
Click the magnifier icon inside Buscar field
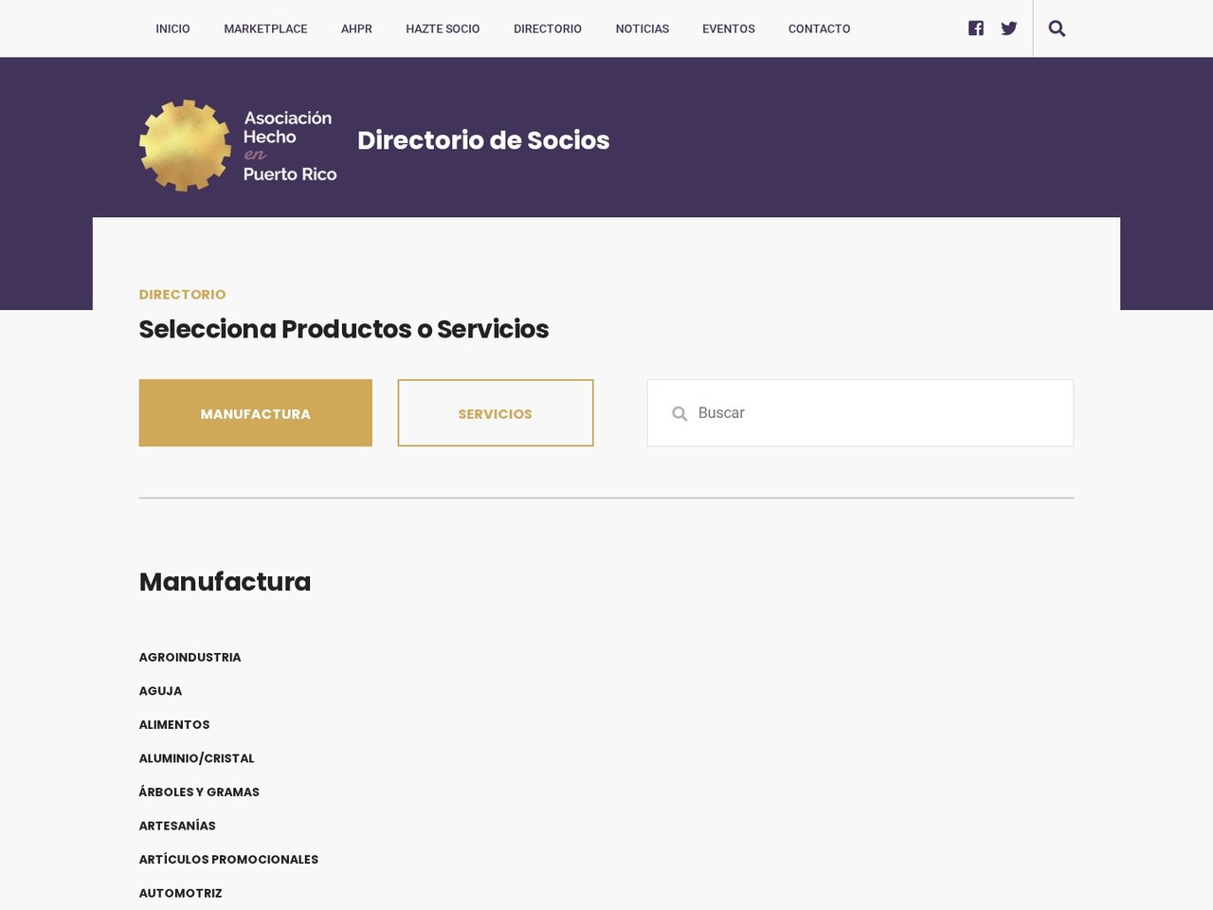pyautogui.click(x=679, y=413)
